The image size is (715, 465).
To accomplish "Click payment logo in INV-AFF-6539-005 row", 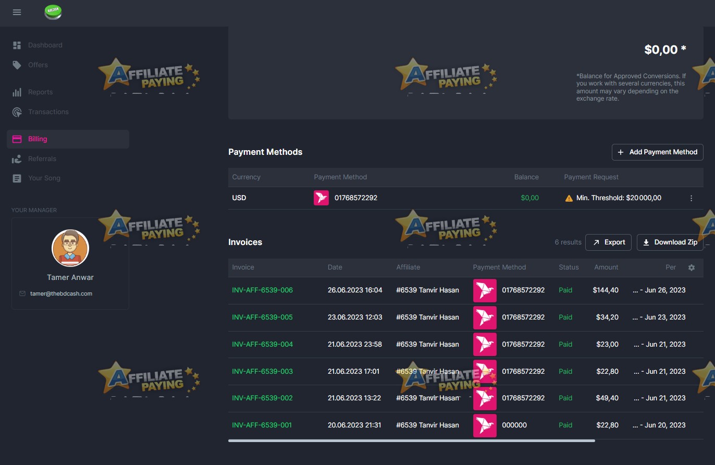I will (x=485, y=317).
